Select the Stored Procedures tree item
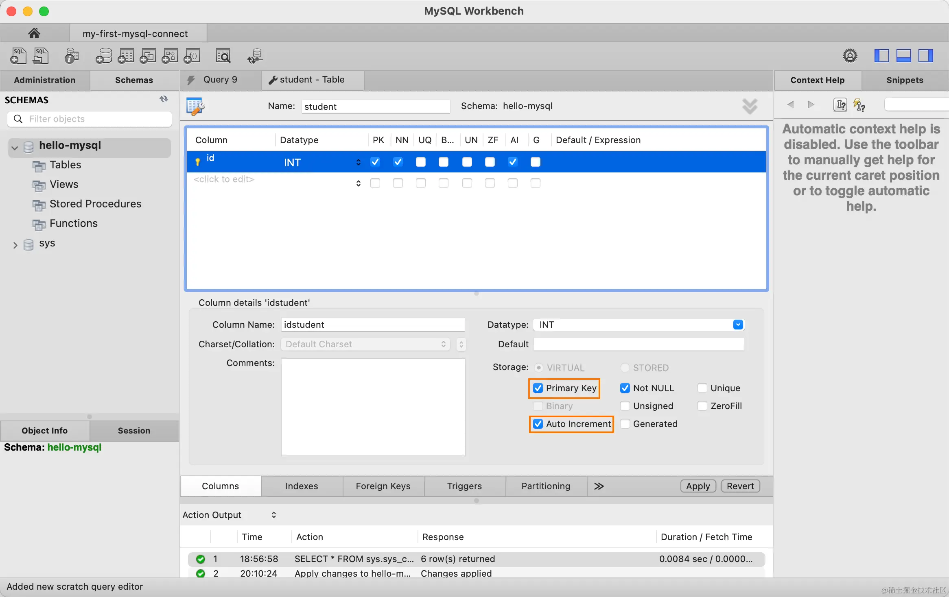949x597 pixels. pyautogui.click(x=95, y=204)
